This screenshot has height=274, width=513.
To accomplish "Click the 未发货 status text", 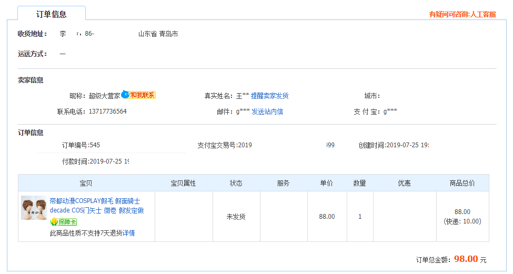I will [236, 217].
